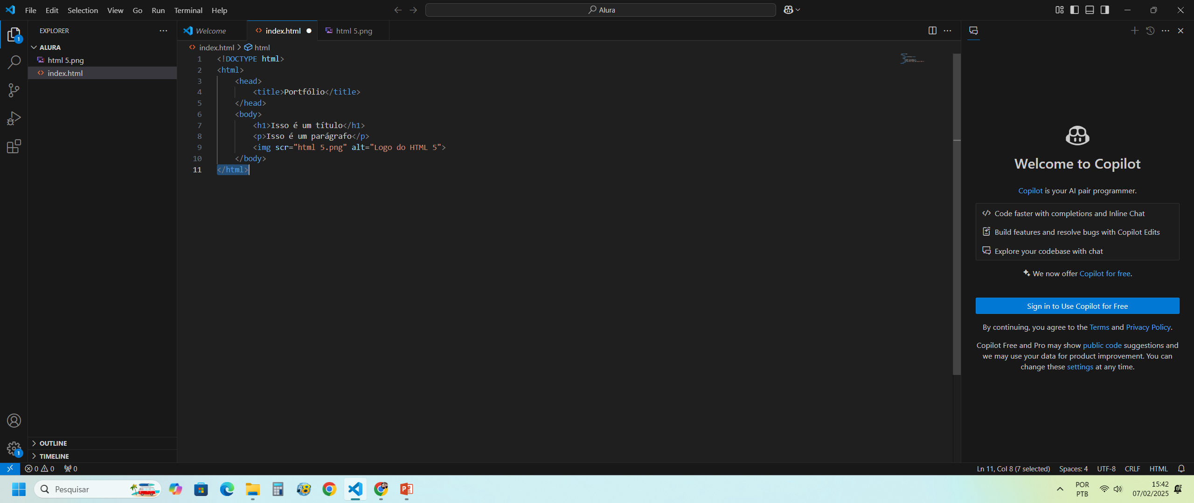
Task: Open notifications bell in status bar
Action: point(1181,469)
